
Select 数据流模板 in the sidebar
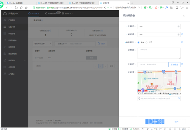(15, 40)
